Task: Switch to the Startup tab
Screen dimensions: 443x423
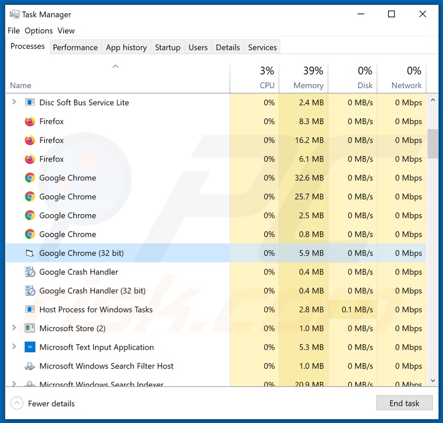Action: (168, 47)
